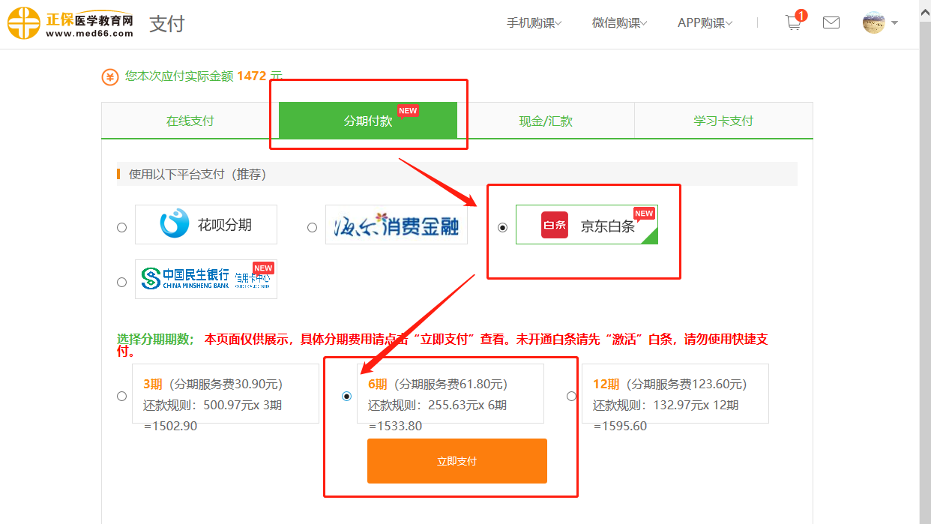Click the Huabei installment logo
The width and height of the screenshot is (931, 524).
click(206, 224)
